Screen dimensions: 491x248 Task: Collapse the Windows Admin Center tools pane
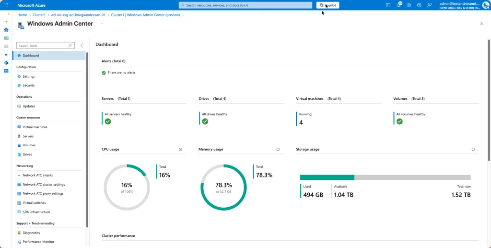click(82, 46)
